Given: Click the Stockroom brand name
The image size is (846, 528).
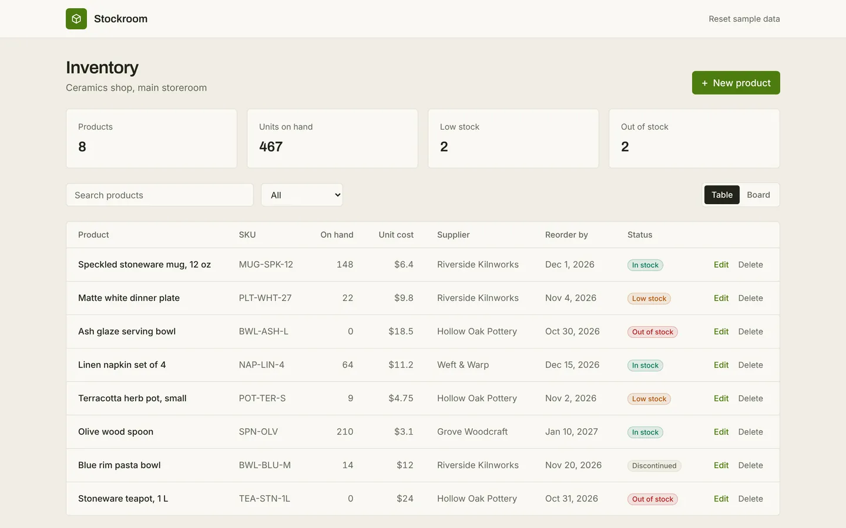Looking at the screenshot, I should click(120, 19).
